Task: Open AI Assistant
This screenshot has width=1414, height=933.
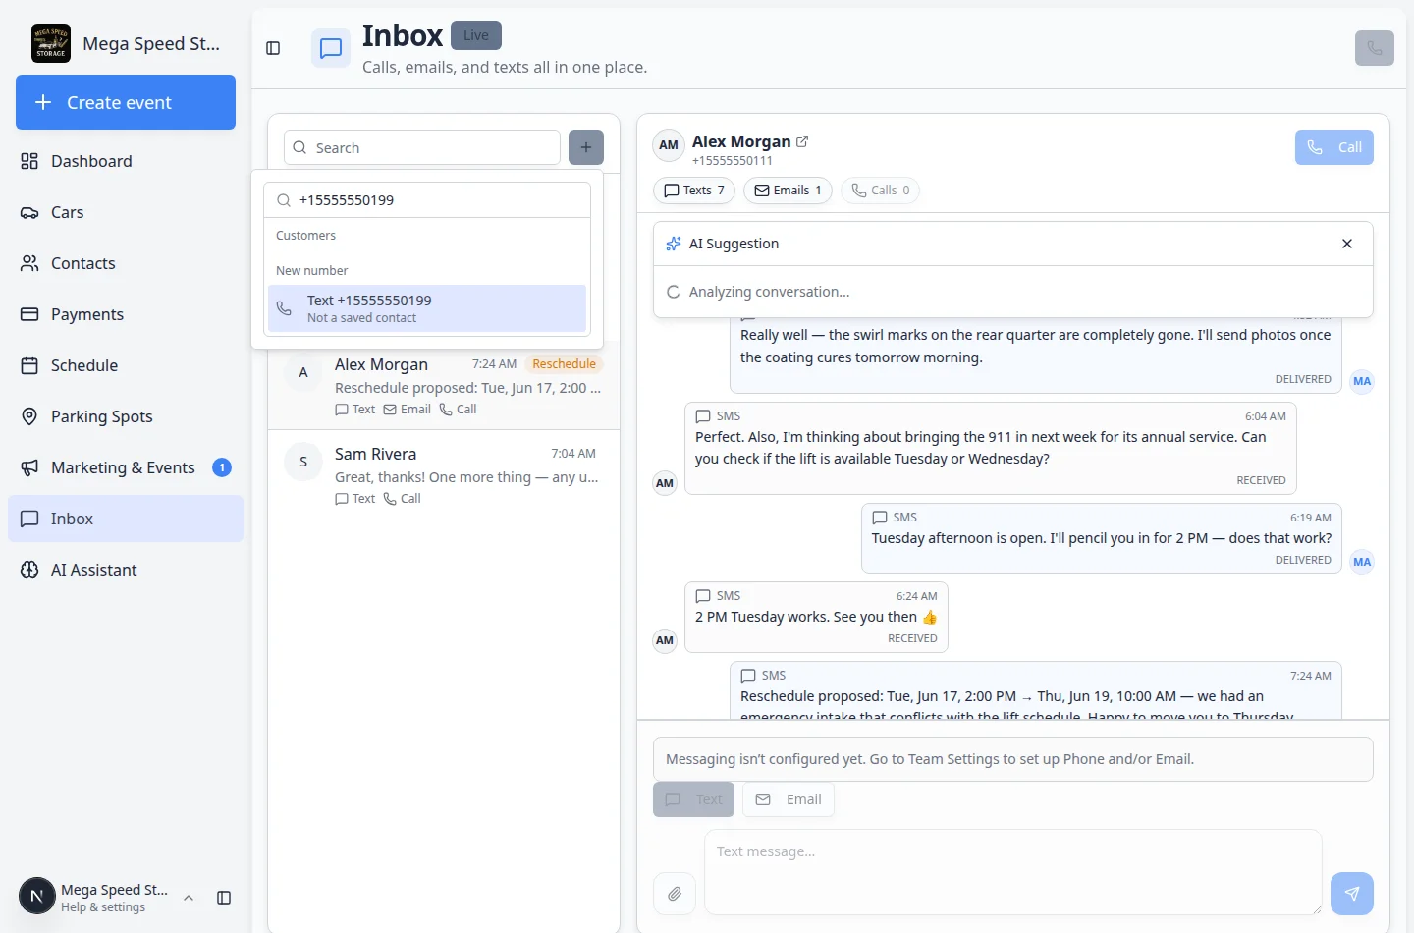Action: click(126, 570)
